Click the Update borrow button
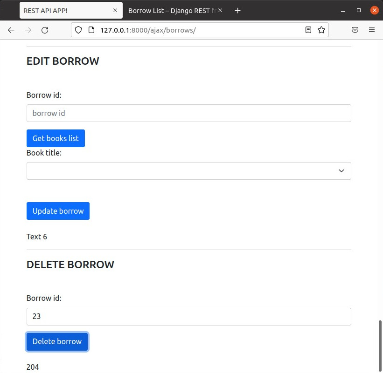 [58, 211]
